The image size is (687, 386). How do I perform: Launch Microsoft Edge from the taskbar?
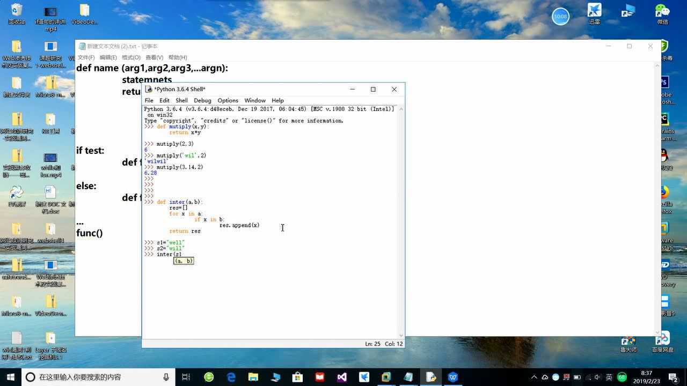click(x=231, y=377)
